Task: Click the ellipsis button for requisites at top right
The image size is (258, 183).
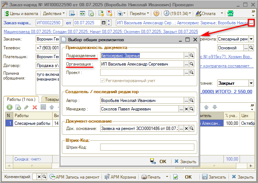Action: pyautogui.click(x=251, y=23)
